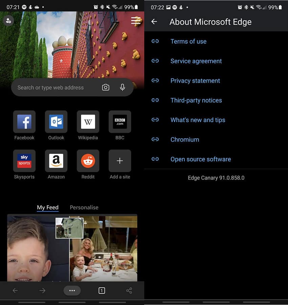Open Third-party notices
The height and width of the screenshot is (305, 288).
pos(196,100)
